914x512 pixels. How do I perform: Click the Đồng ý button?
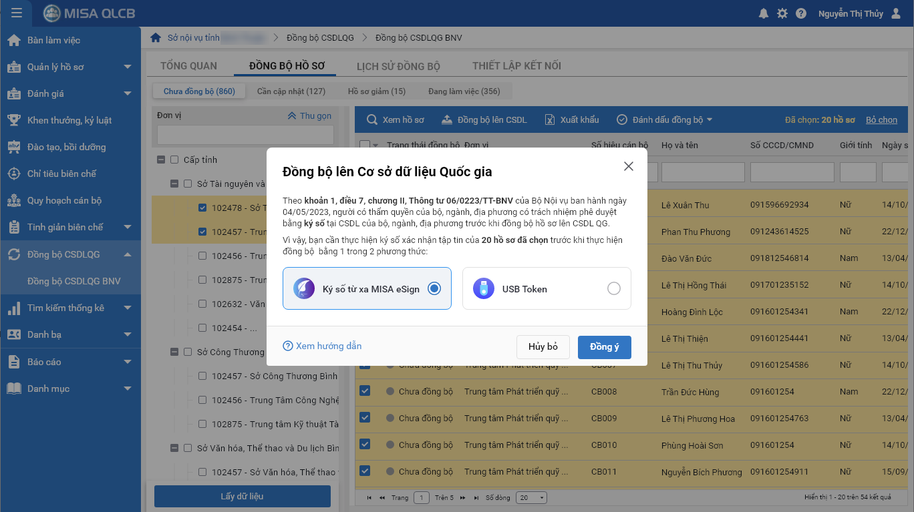[604, 347]
